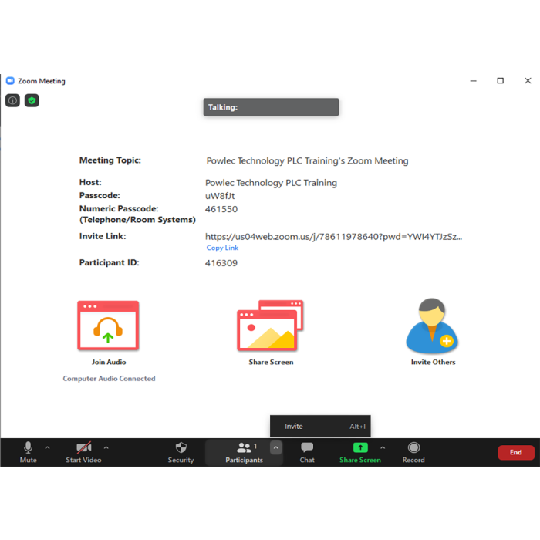This screenshot has height=540, width=540.
Task: Collapse the Participants arrow menu
Action: coord(276,447)
